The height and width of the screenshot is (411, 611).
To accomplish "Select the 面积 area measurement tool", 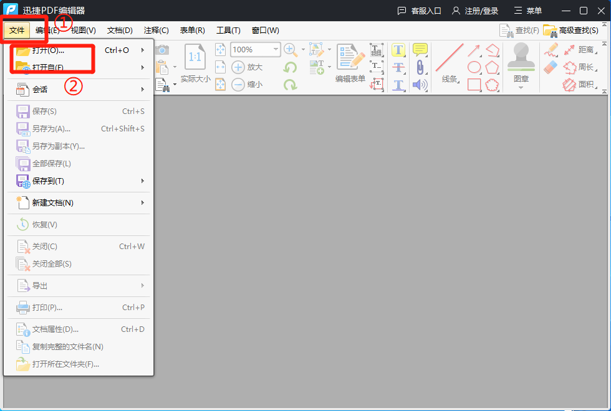I will (x=588, y=84).
